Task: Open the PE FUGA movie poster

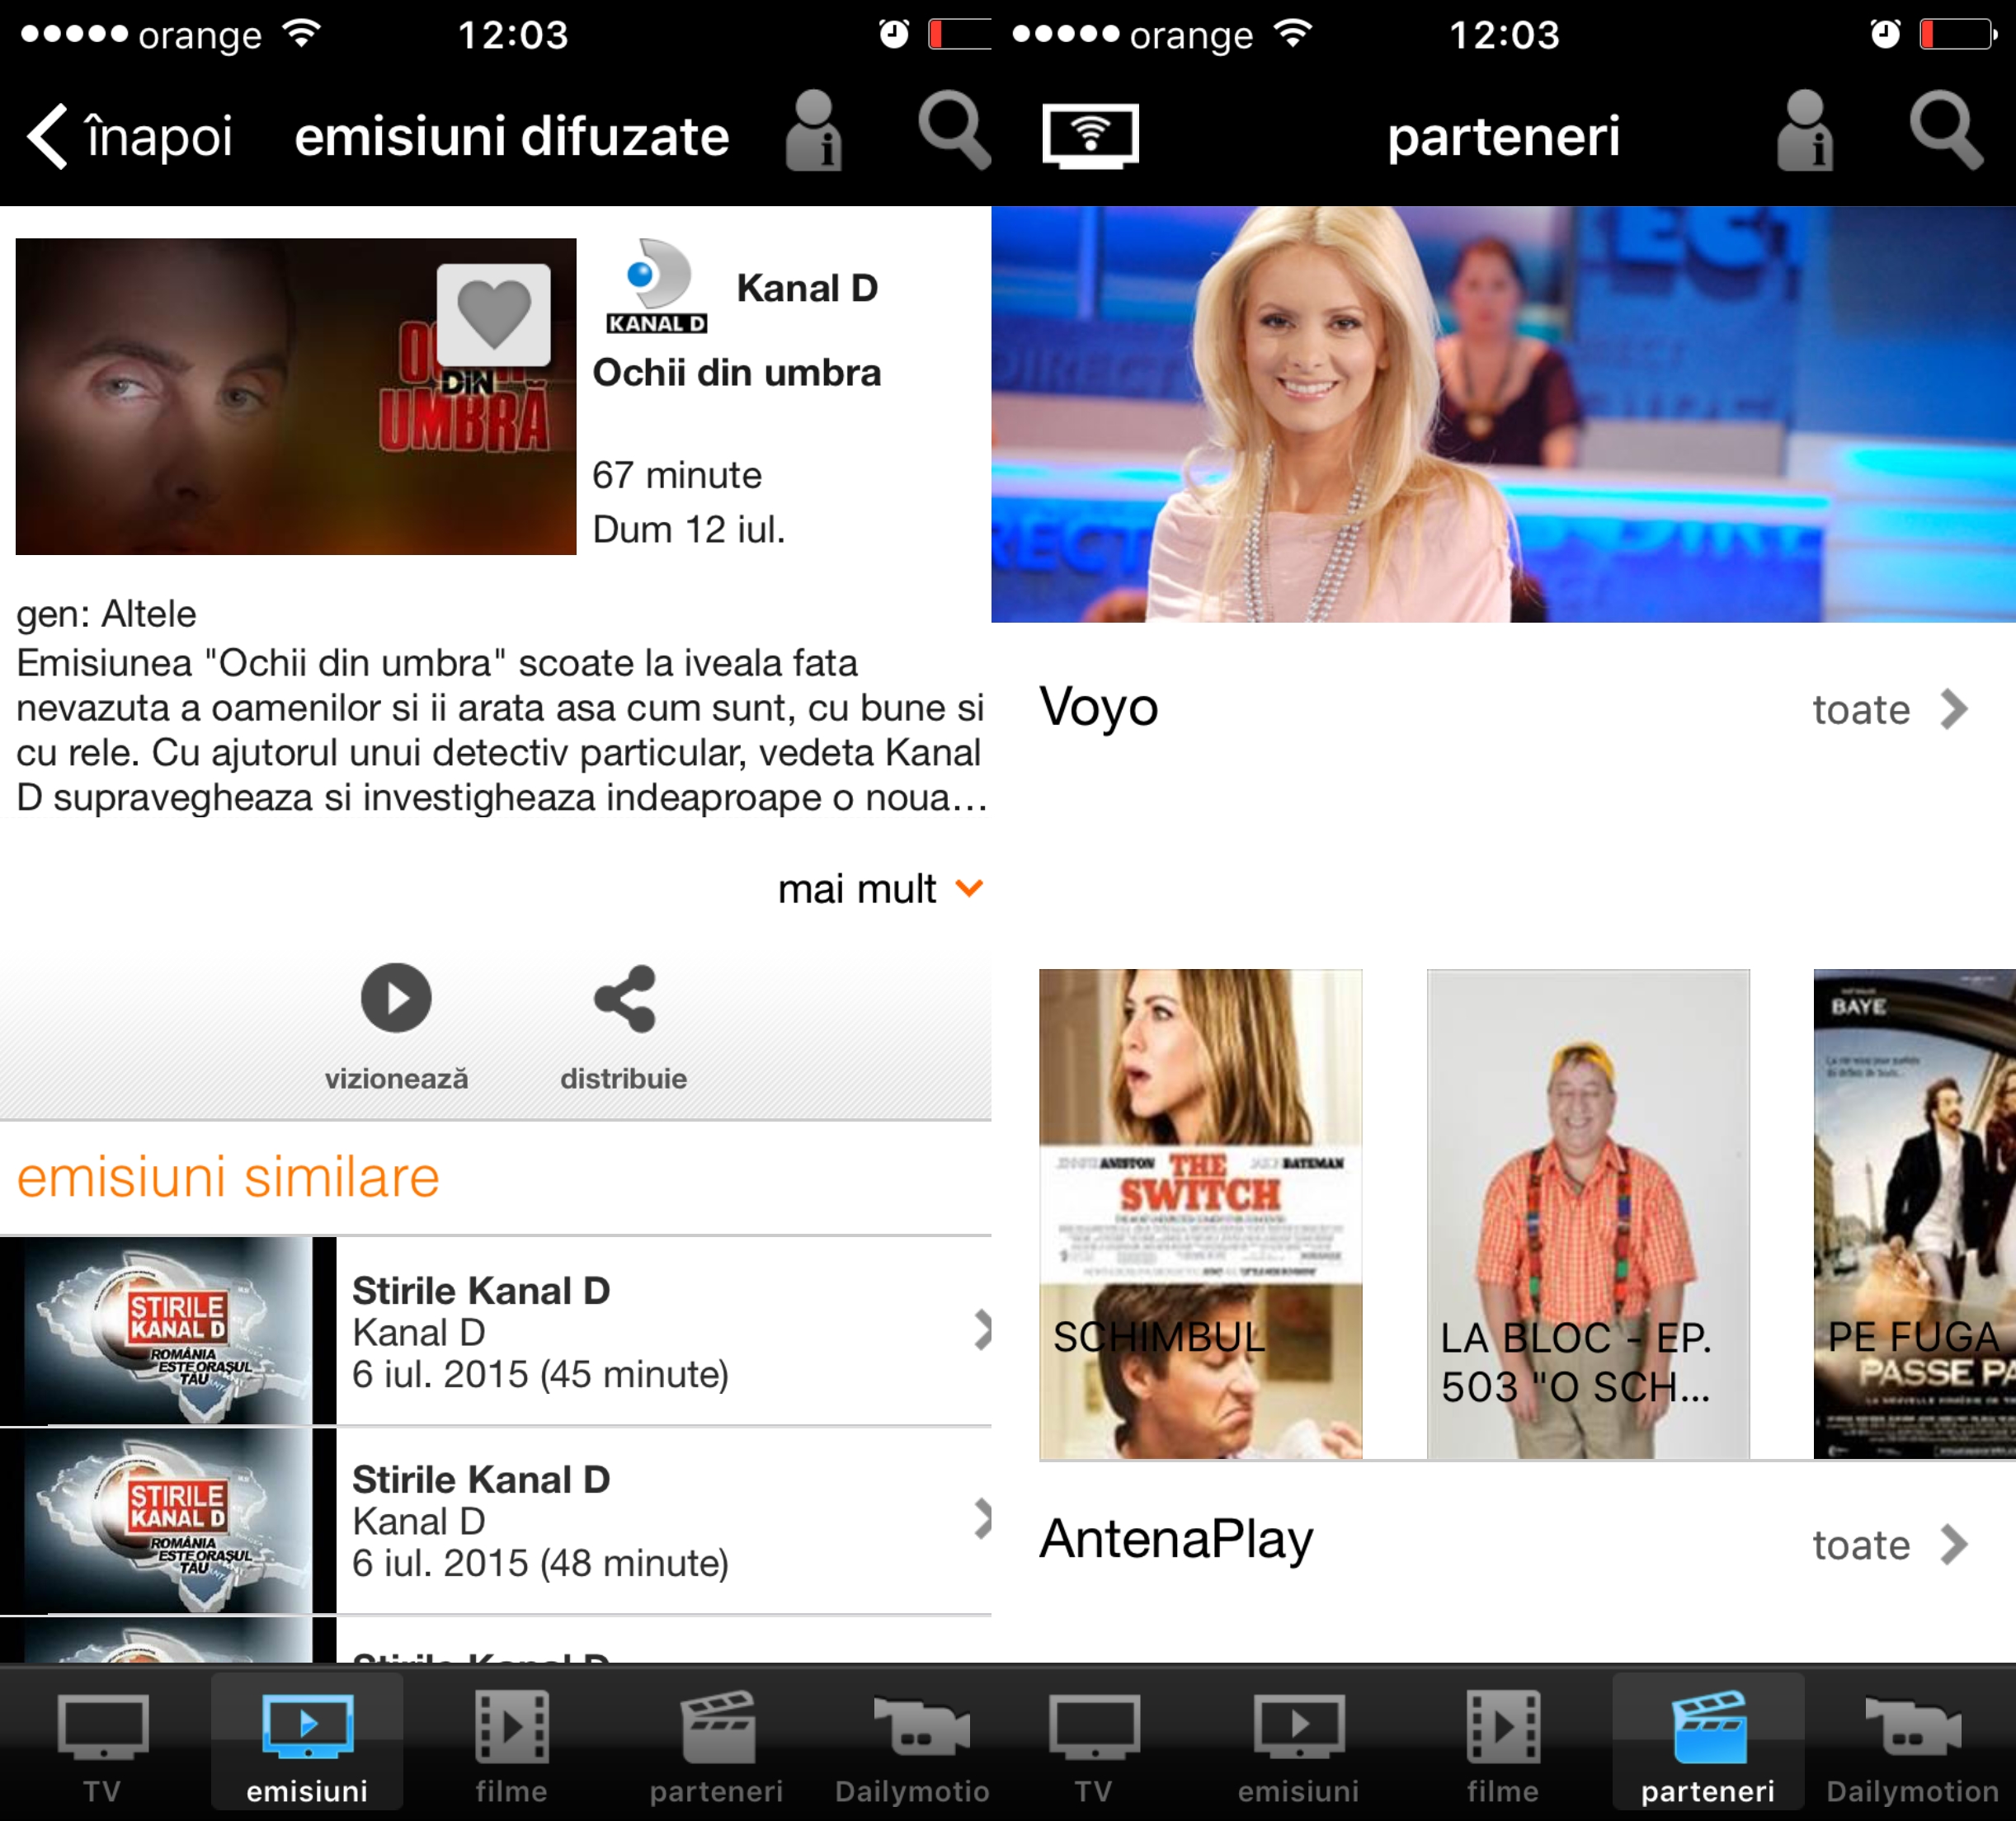Action: tap(1915, 1214)
